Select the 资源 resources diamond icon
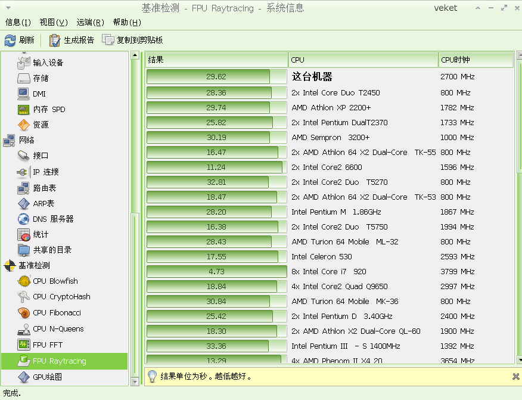522x400 pixels. (24, 125)
